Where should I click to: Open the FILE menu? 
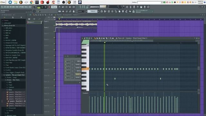(2, 7)
